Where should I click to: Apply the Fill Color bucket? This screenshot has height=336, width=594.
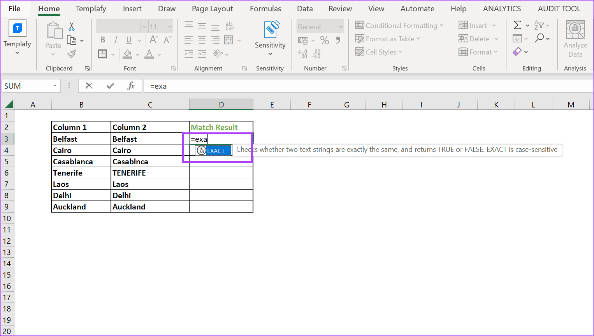tap(127, 54)
